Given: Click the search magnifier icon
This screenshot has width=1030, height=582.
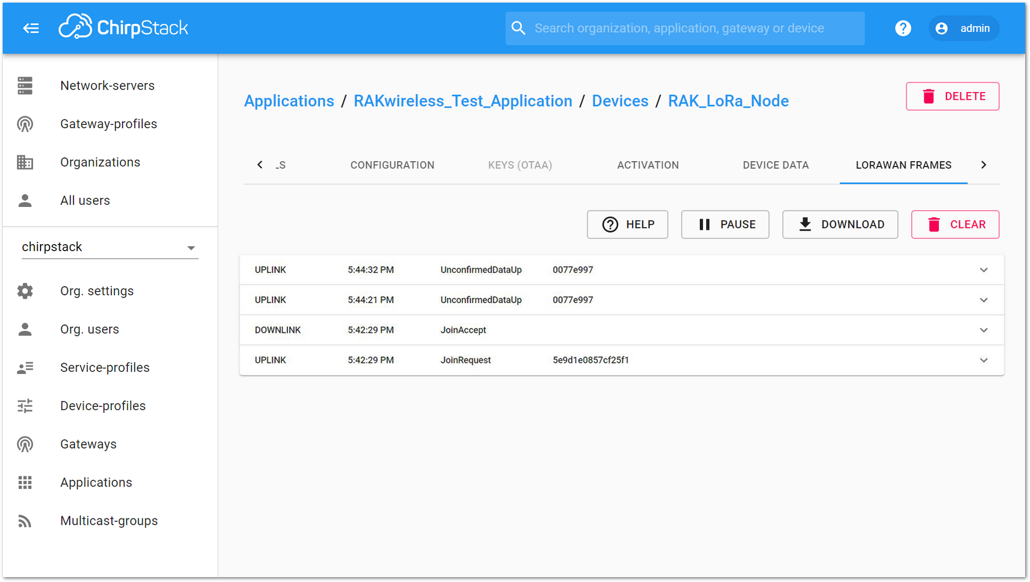Looking at the screenshot, I should [518, 28].
